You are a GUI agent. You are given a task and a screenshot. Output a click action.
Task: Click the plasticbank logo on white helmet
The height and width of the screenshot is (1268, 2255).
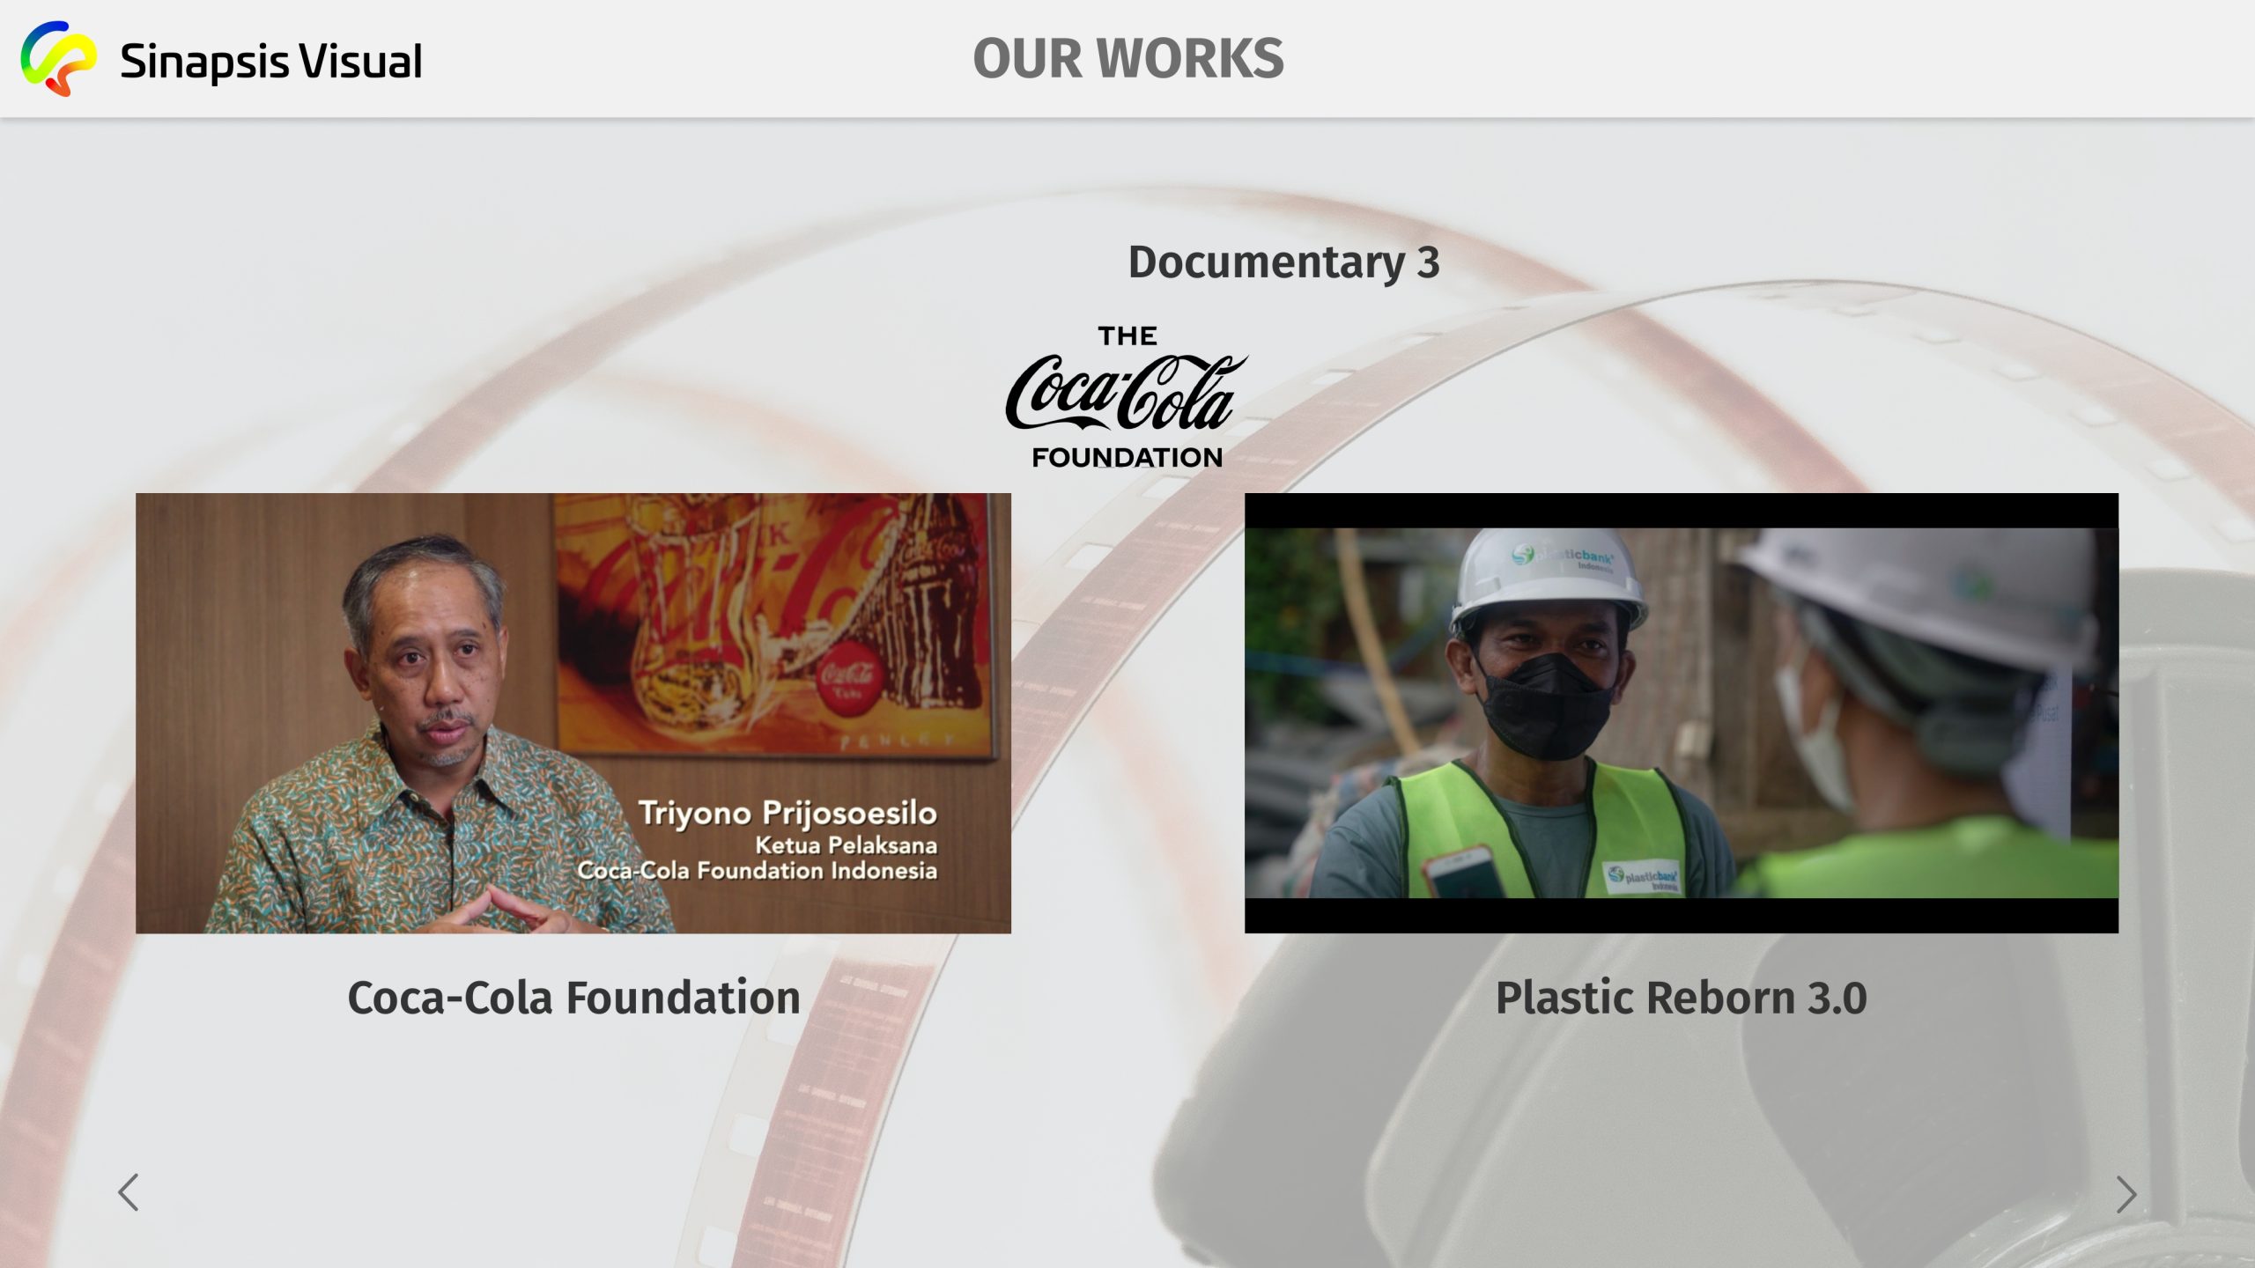[x=1562, y=557]
